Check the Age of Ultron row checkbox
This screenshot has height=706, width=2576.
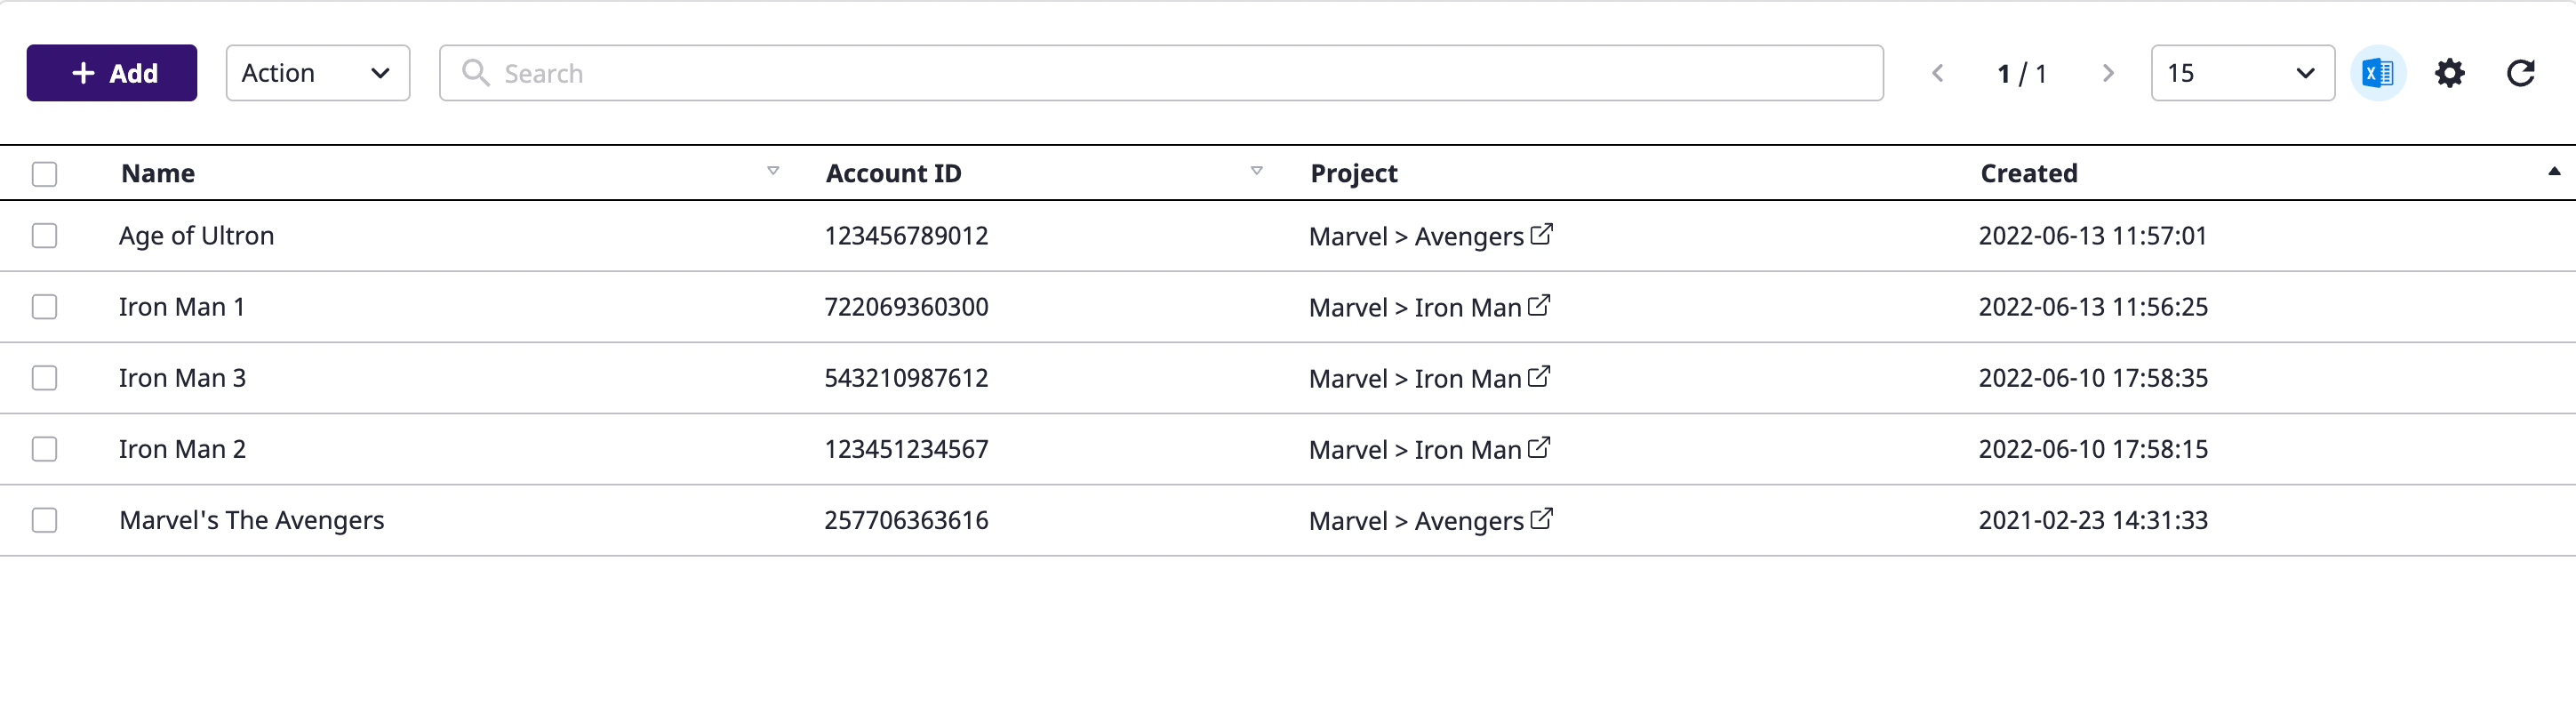(44, 236)
